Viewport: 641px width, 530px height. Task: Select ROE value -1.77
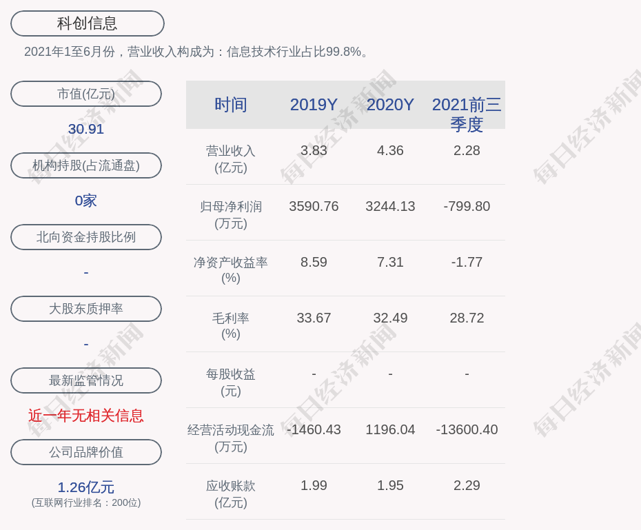tap(467, 262)
